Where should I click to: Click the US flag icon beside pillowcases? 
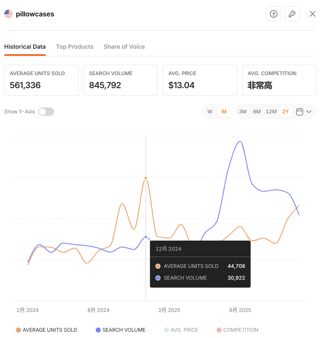(x=8, y=14)
